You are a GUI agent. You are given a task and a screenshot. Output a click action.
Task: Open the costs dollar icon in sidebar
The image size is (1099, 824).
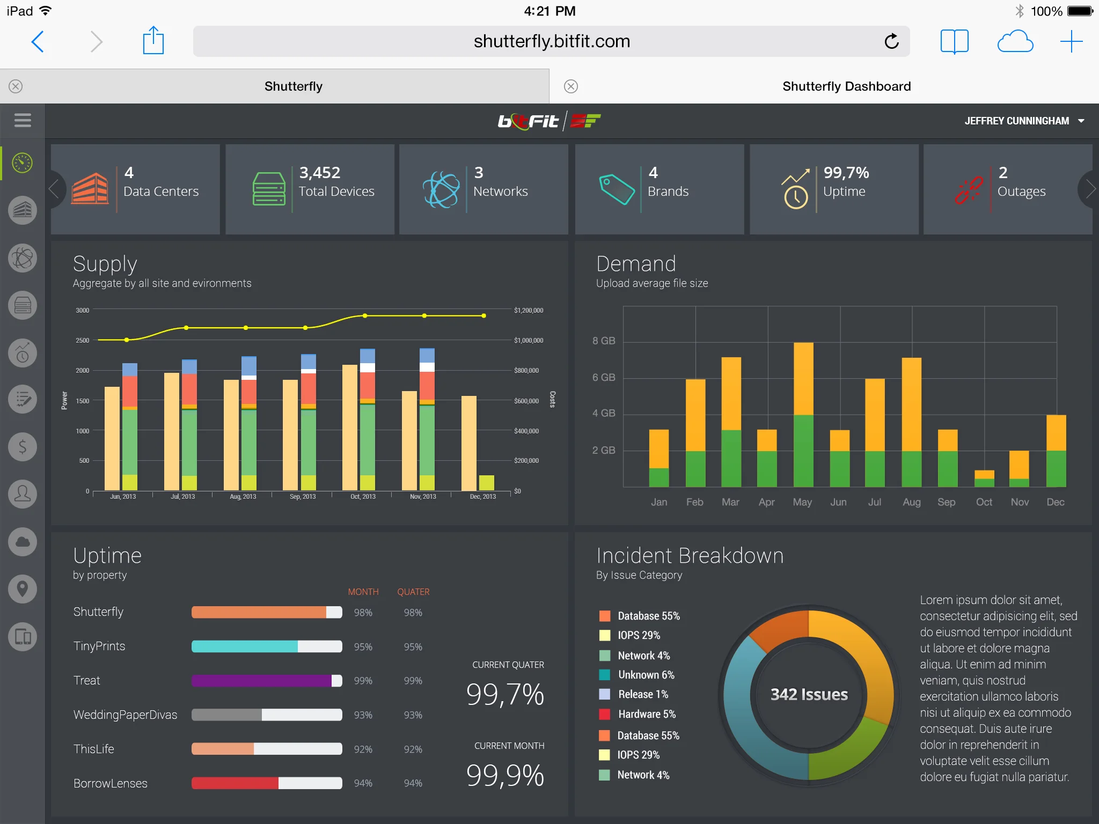[23, 446]
